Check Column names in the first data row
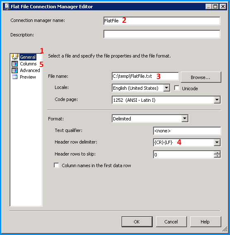Screen dimensions: 230x235 click(57, 165)
